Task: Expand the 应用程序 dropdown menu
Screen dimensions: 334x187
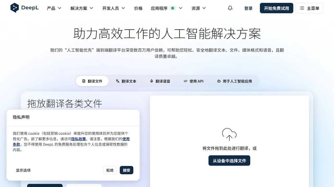Action: [x=167, y=8]
